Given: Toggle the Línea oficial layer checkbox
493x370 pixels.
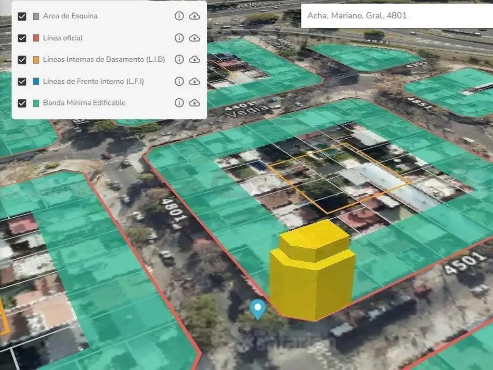Looking at the screenshot, I should click(x=22, y=38).
